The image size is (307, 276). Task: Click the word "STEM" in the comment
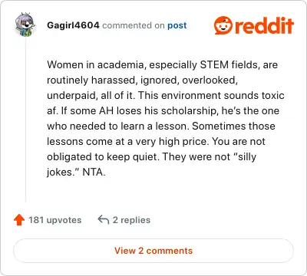click(214, 64)
